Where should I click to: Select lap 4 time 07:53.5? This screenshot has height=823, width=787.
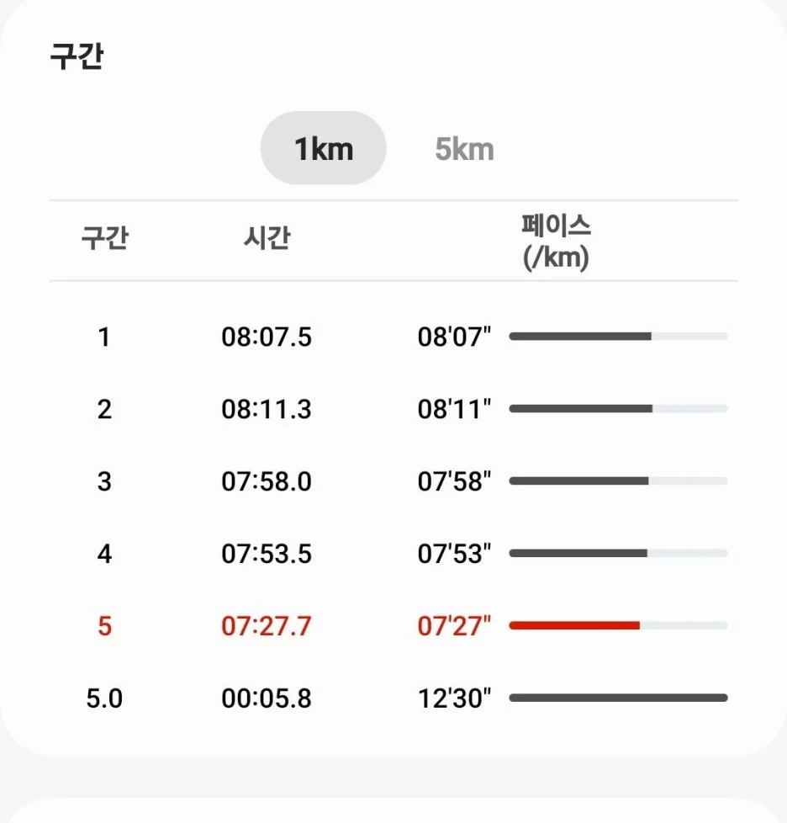[x=267, y=554]
